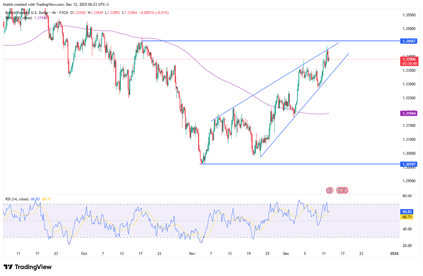Click the 2026 label on the time axis

(x=394, y=253)
